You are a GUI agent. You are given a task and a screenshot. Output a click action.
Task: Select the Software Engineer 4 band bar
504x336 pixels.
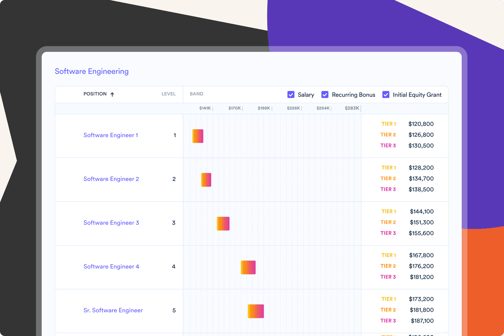click(248, 268)
